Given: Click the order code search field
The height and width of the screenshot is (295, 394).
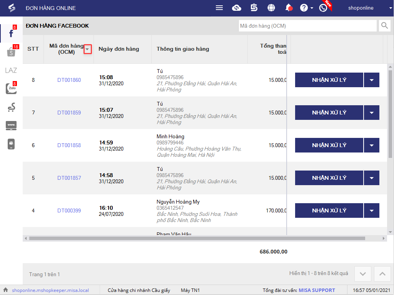Looking at the screenshot, I should [307, 26].
